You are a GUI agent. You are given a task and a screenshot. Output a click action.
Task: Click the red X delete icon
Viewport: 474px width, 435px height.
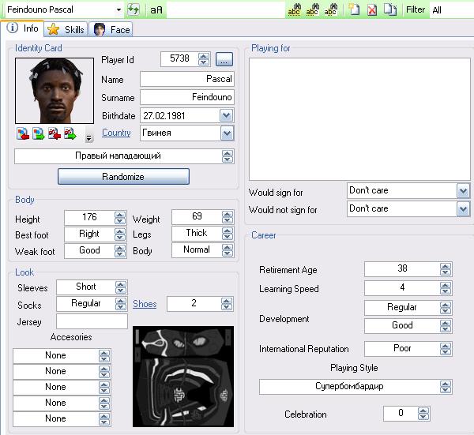(372, 10)
